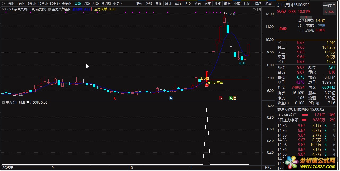This screenshot has height=171, width=340.
Task: Click the list icon beside 主力净额
Action: pyautogui.click(x=295, y=115)
